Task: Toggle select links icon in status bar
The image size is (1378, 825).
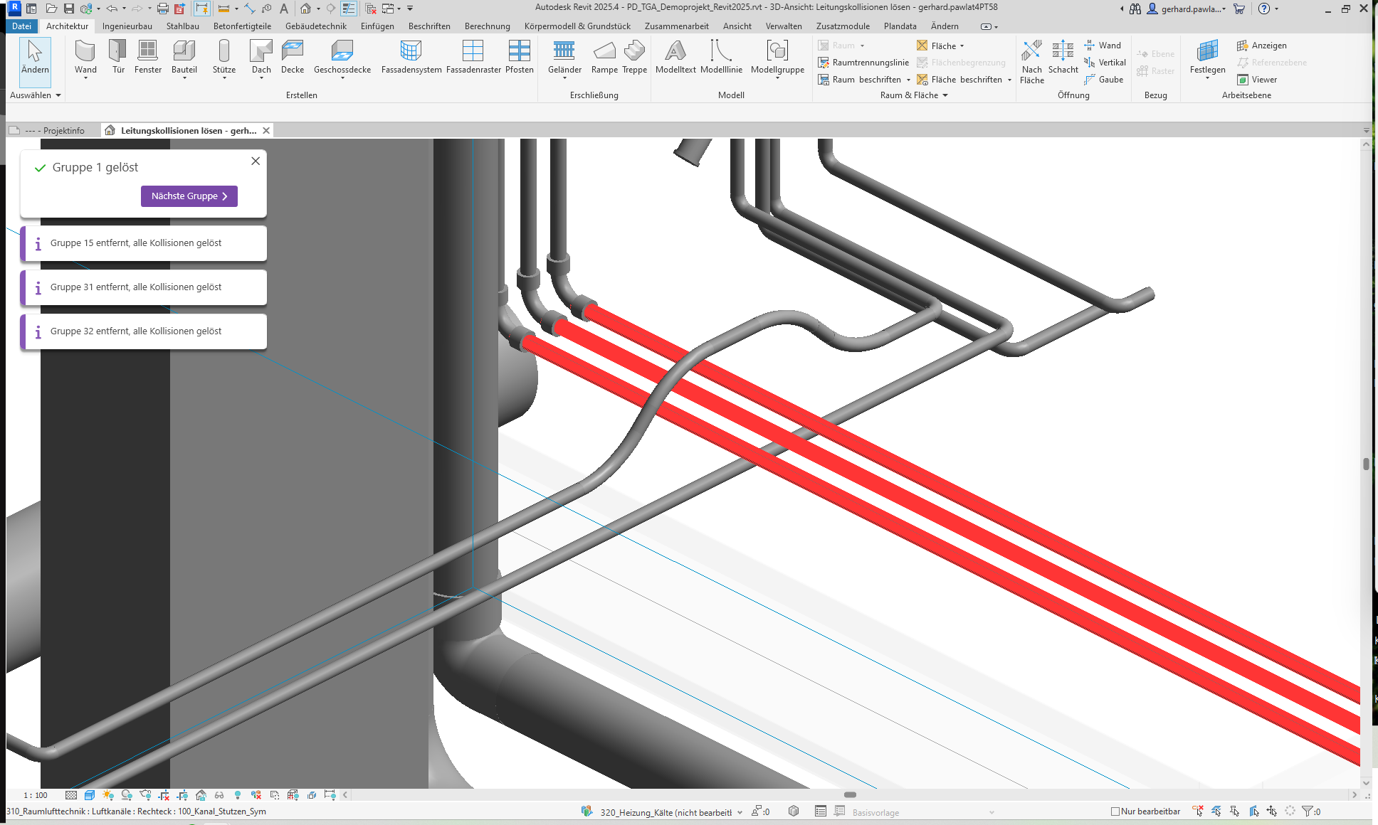Action: [1198, 811]
